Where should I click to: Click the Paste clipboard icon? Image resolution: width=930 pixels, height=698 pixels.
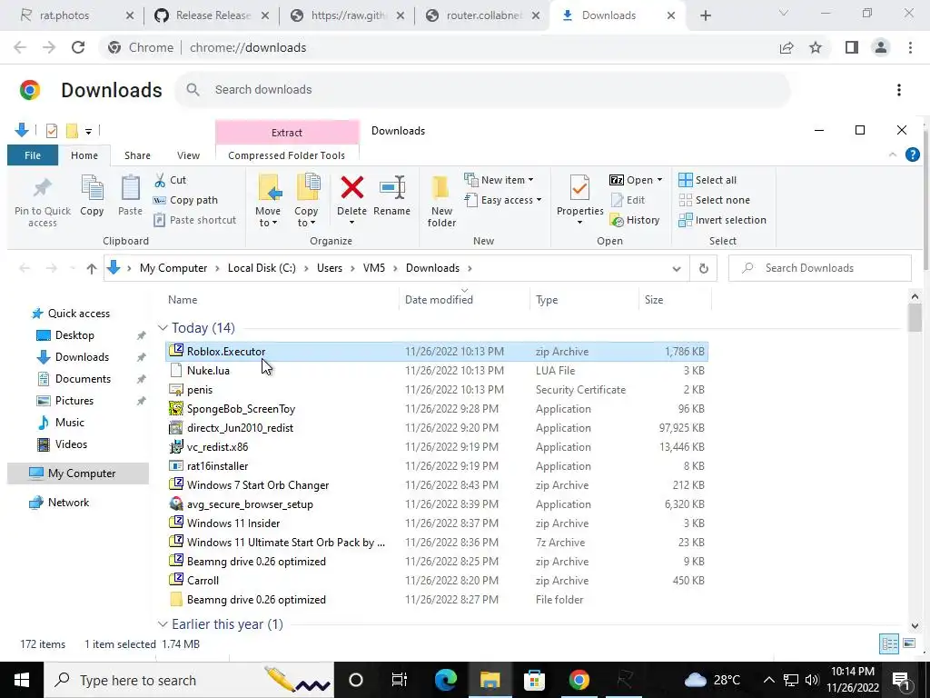[x=130, y=188]
